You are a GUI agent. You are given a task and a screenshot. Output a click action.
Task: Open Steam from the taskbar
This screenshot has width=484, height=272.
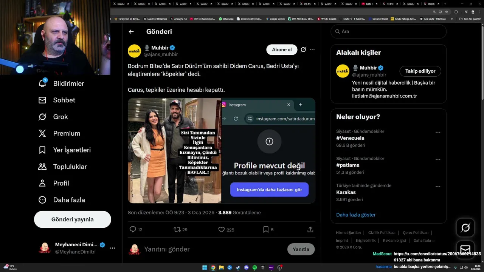(x=238, y=267)
